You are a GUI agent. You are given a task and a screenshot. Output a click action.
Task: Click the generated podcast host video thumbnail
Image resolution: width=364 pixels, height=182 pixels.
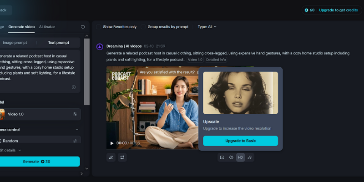[x=152, y=107]
